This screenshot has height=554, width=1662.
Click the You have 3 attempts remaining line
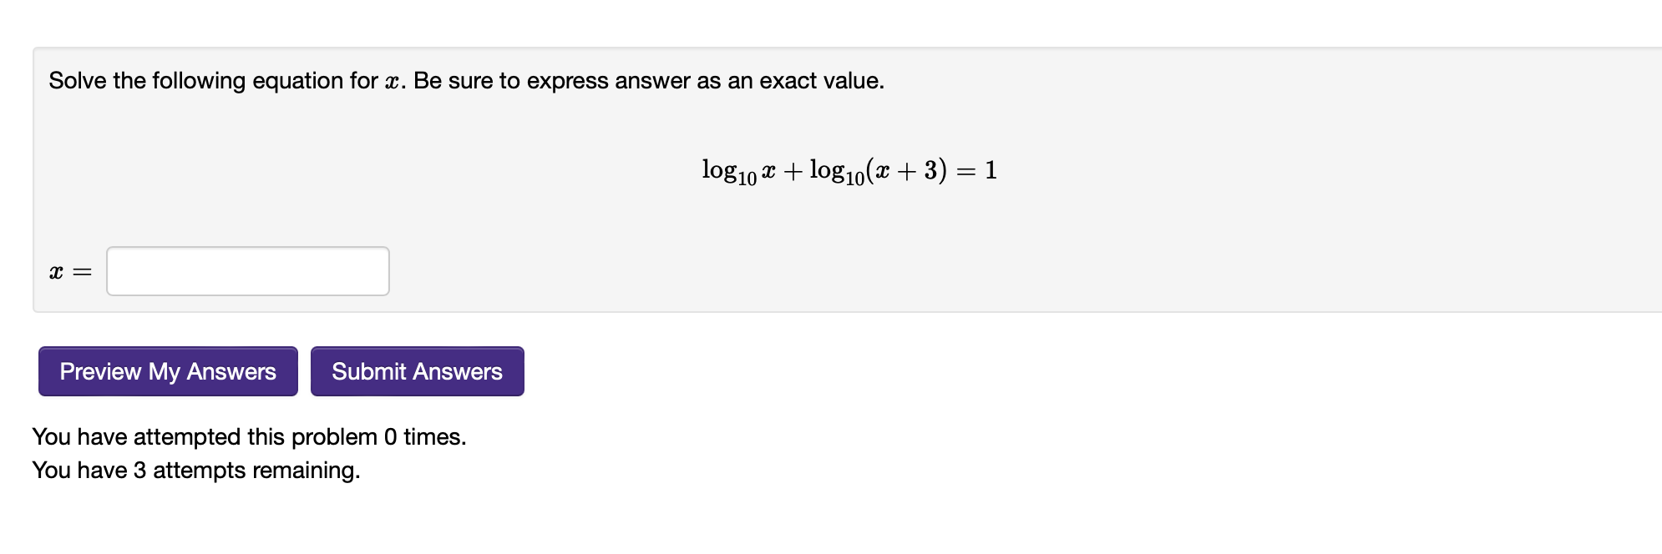click(x=195, y=470)
